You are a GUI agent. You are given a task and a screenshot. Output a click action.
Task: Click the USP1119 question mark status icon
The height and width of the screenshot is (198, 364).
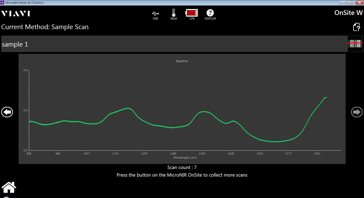pyautogui.click(x=210, y=13)
